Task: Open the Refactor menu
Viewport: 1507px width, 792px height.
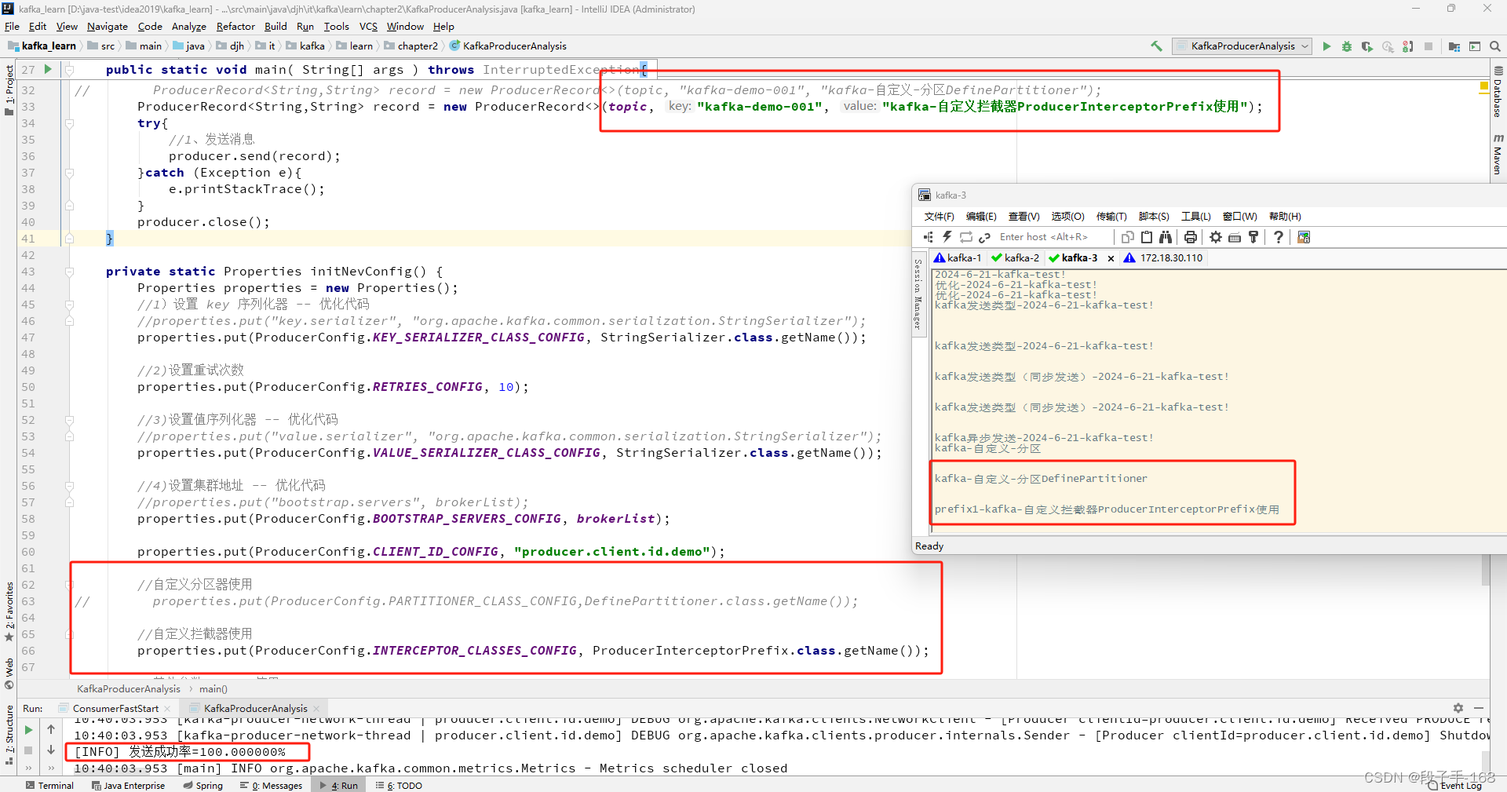Action: 235,26
